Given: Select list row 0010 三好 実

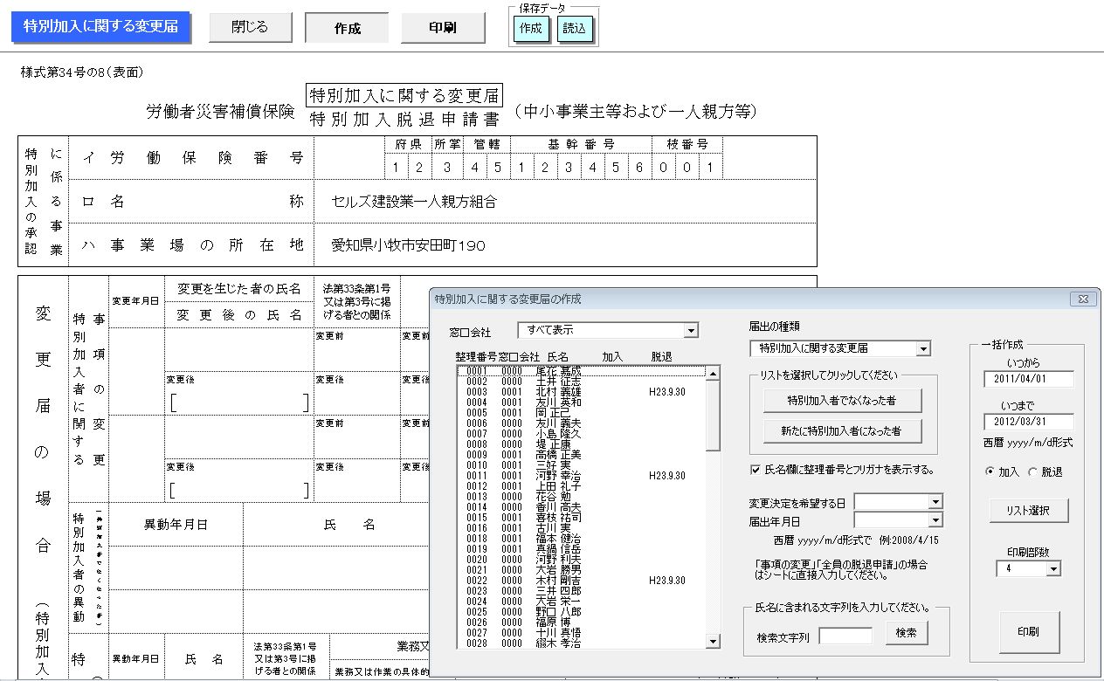Looking at the screenshot, I should 581,465.
